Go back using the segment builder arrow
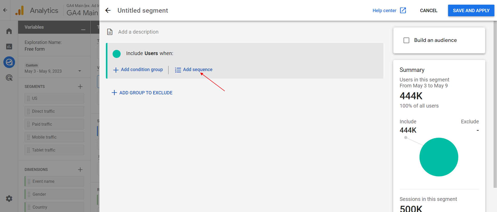 [108, 10]
